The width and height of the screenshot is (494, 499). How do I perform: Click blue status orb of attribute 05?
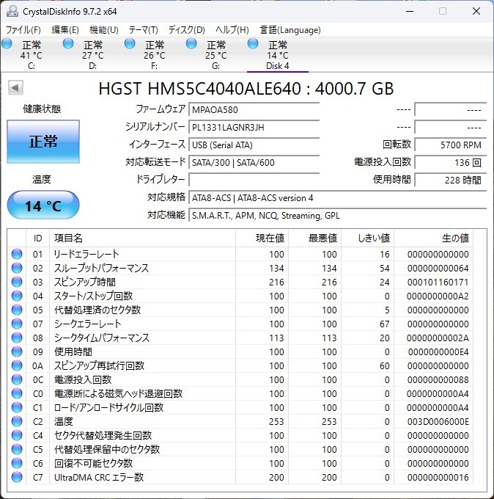(x=17, y=310)
